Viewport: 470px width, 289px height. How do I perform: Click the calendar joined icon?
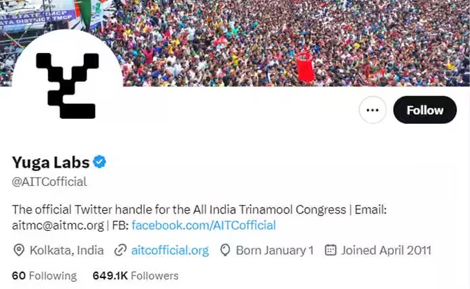tap(330, 250)
